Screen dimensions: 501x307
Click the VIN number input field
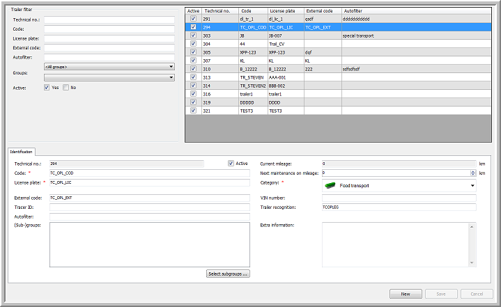[x=399, y=198]
